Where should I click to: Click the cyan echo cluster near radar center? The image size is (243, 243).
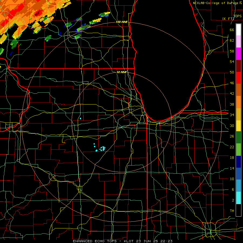(x=102, y=148)
